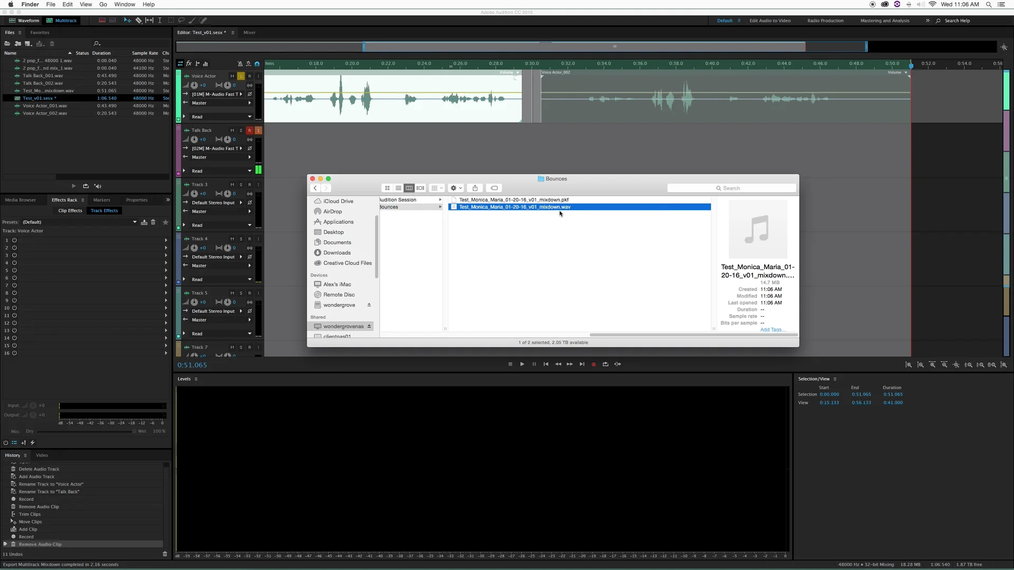The image size is (1014, 570).
Task: Open the gear Action menu in Finder
Action: tap(456, 188)
